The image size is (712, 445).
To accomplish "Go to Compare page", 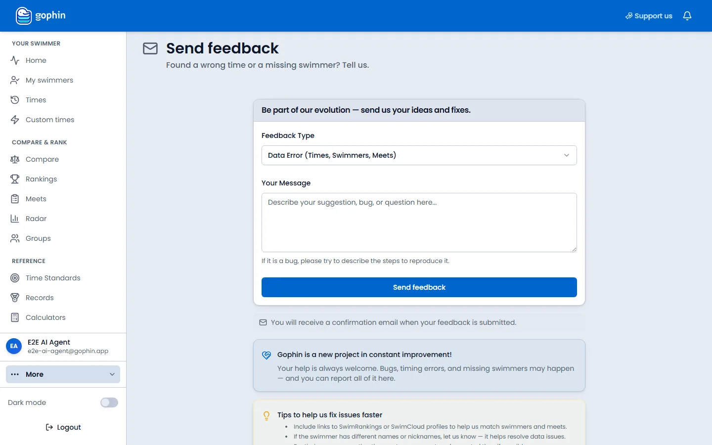I will tap(63, 159).
